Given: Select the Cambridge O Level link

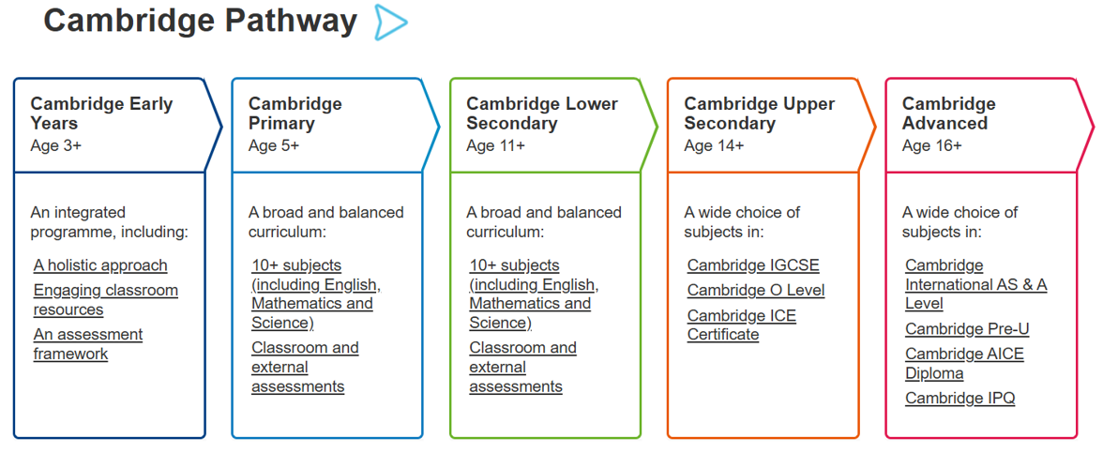Looking at the screenshot, I should pyautogui.click(x=756, y=291).
